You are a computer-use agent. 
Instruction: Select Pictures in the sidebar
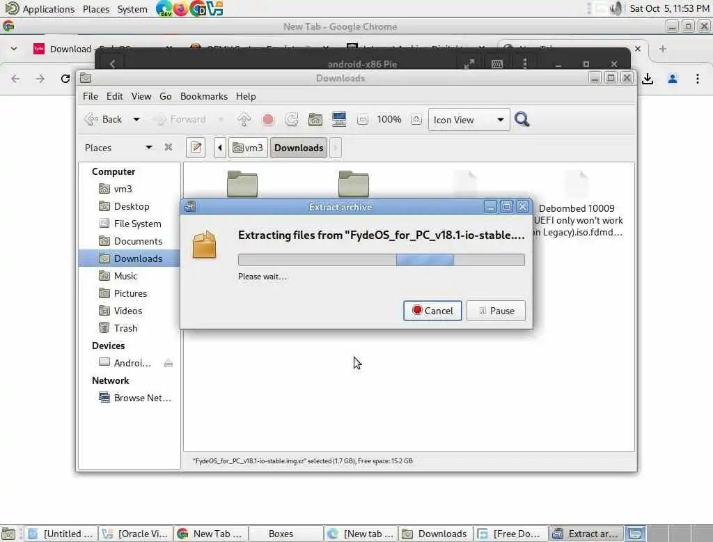(x=130, y=293)
